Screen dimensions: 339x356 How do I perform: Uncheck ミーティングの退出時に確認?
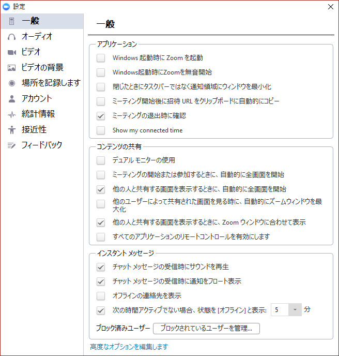point(101,116)
